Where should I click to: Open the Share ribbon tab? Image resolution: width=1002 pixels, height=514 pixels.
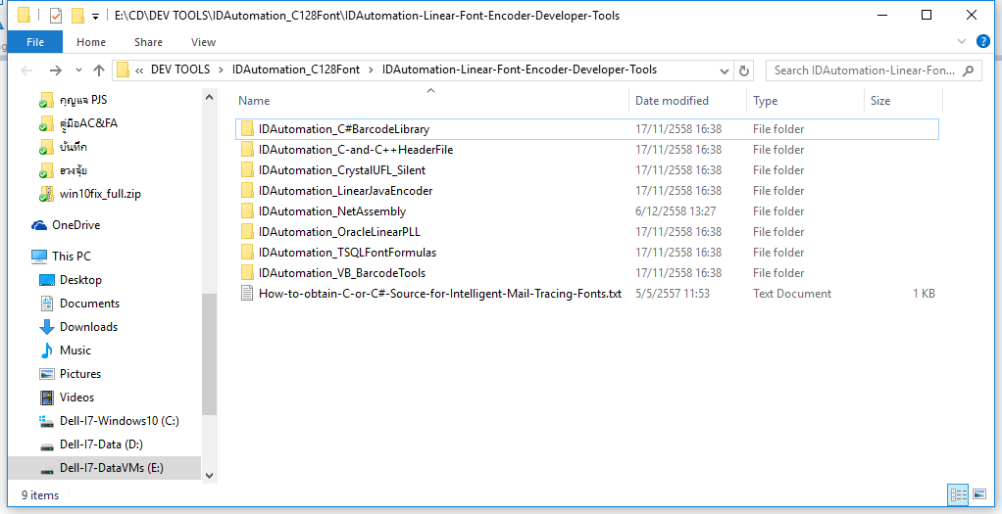coord(148,42)
